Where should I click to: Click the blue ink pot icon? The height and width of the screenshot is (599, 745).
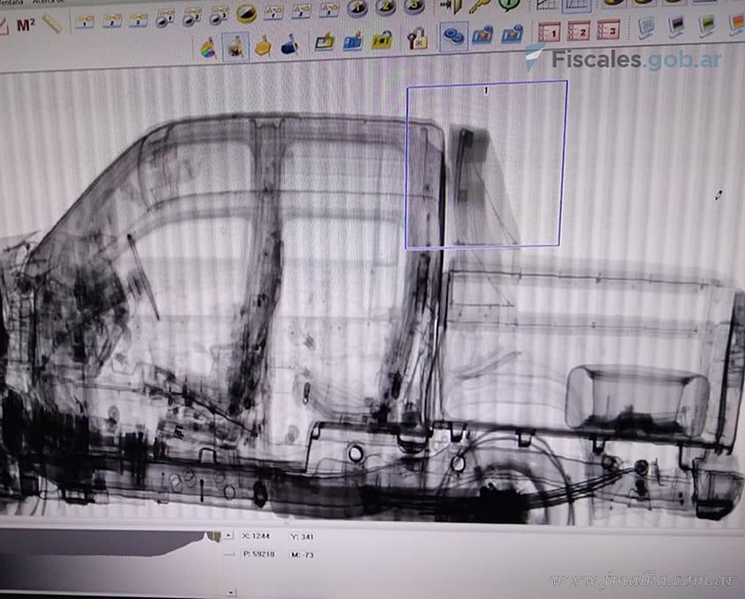point(290,45)
